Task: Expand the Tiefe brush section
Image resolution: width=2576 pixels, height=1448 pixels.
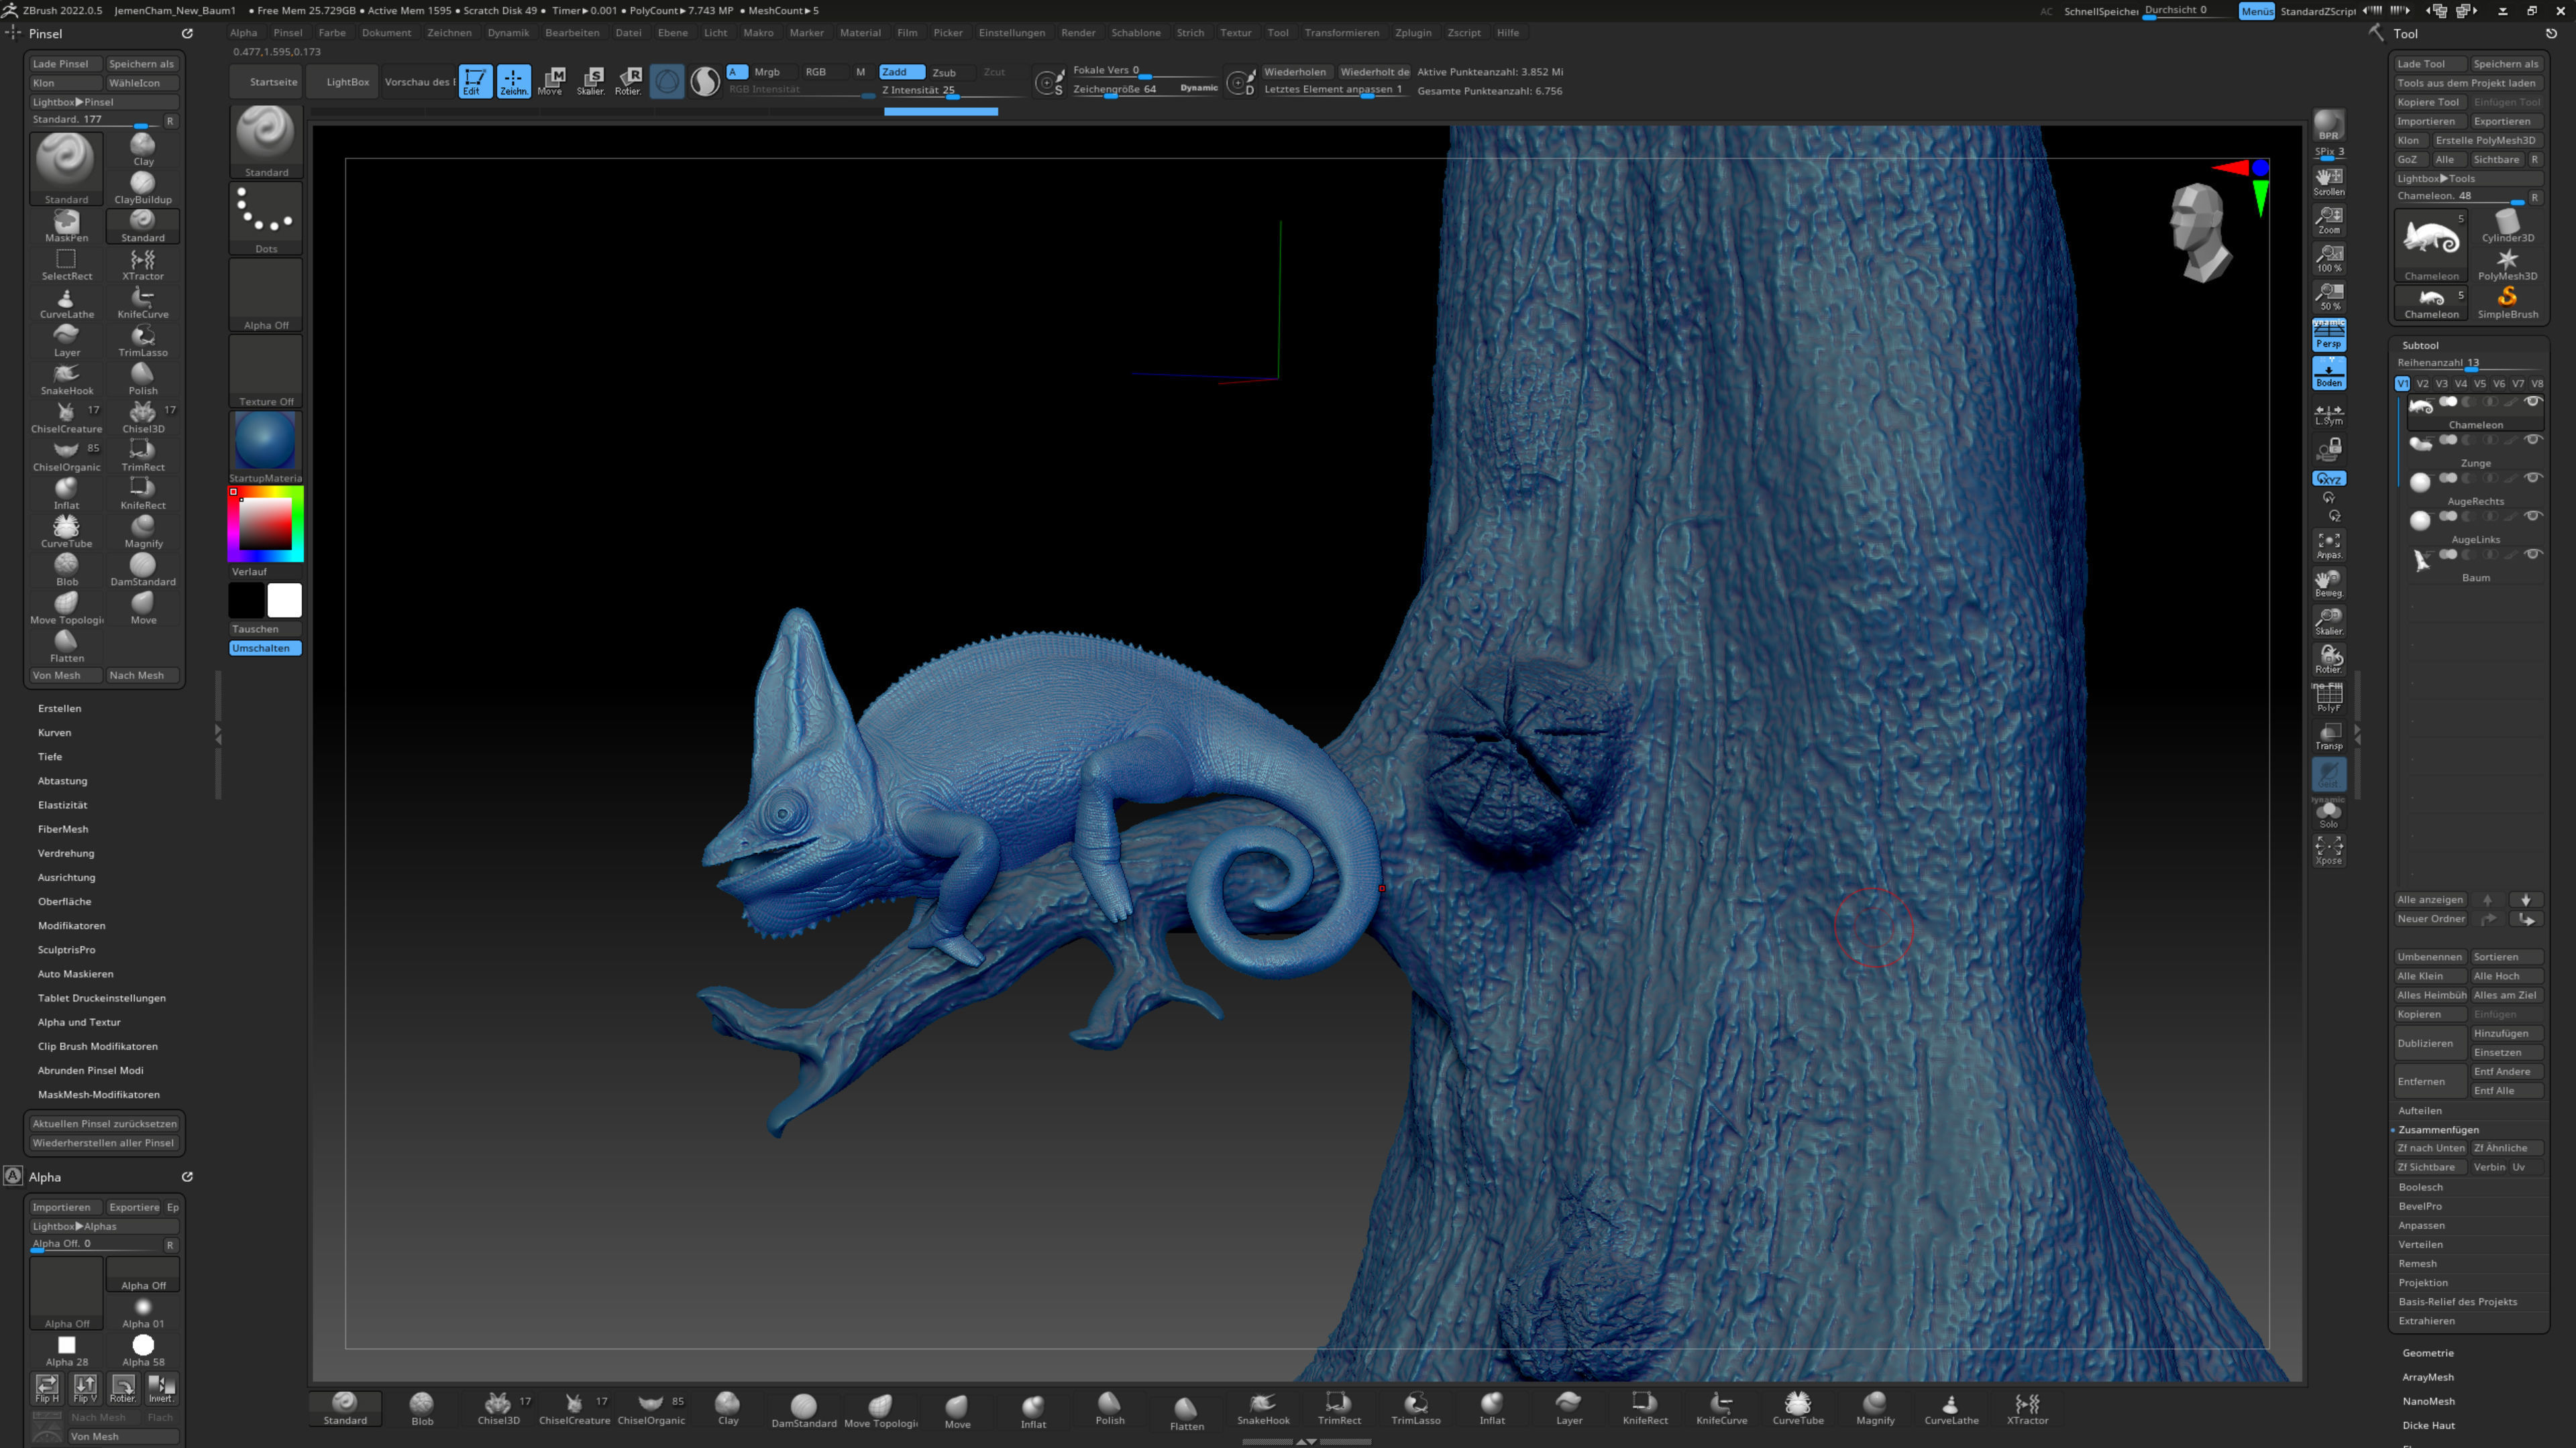Action: 50,756
